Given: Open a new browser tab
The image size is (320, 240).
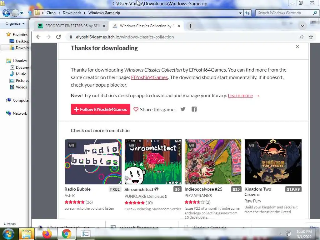Looking at the screenshot, I should 190,26.
